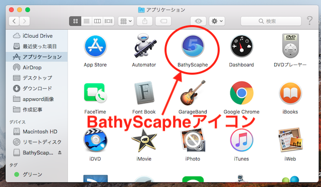Select アプリケーション in the sidebar
The image size is (321, 187).
[x=37, y=57]
